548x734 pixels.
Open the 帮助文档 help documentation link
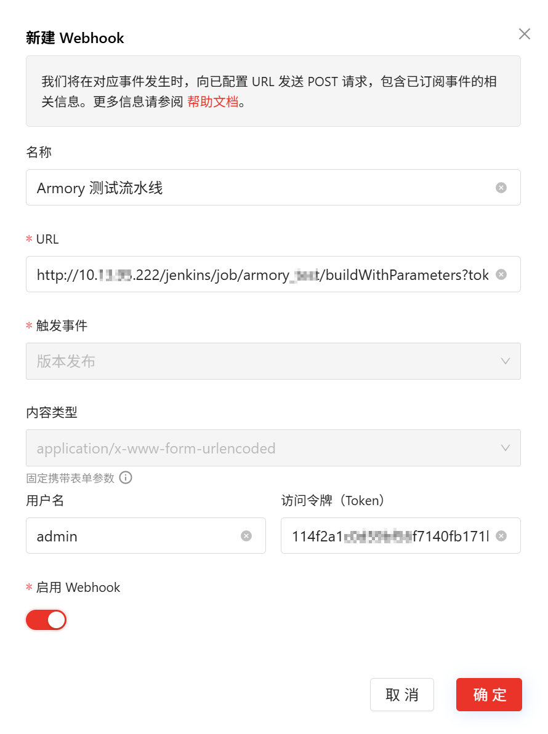click(212, 102)
